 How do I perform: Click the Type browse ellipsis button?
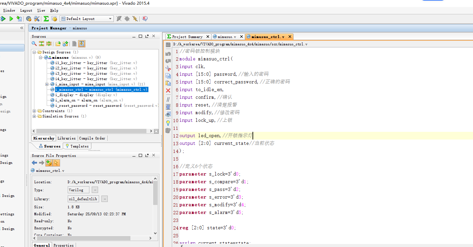coord(95,190)
